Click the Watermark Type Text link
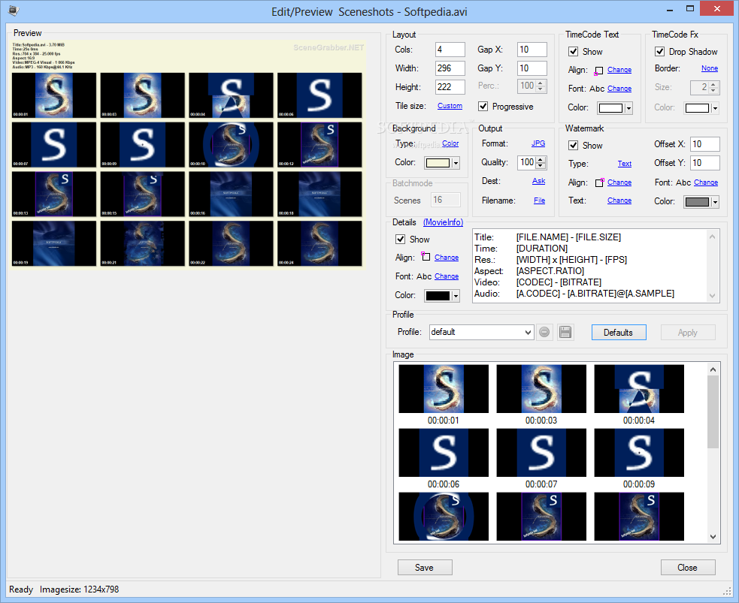 click(x=625, y=164)
